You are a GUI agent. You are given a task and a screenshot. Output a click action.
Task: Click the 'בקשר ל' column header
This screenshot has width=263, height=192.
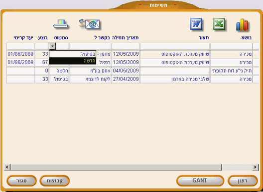103,38
